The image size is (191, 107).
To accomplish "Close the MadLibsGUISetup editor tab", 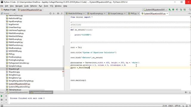I will click(84, 13).
